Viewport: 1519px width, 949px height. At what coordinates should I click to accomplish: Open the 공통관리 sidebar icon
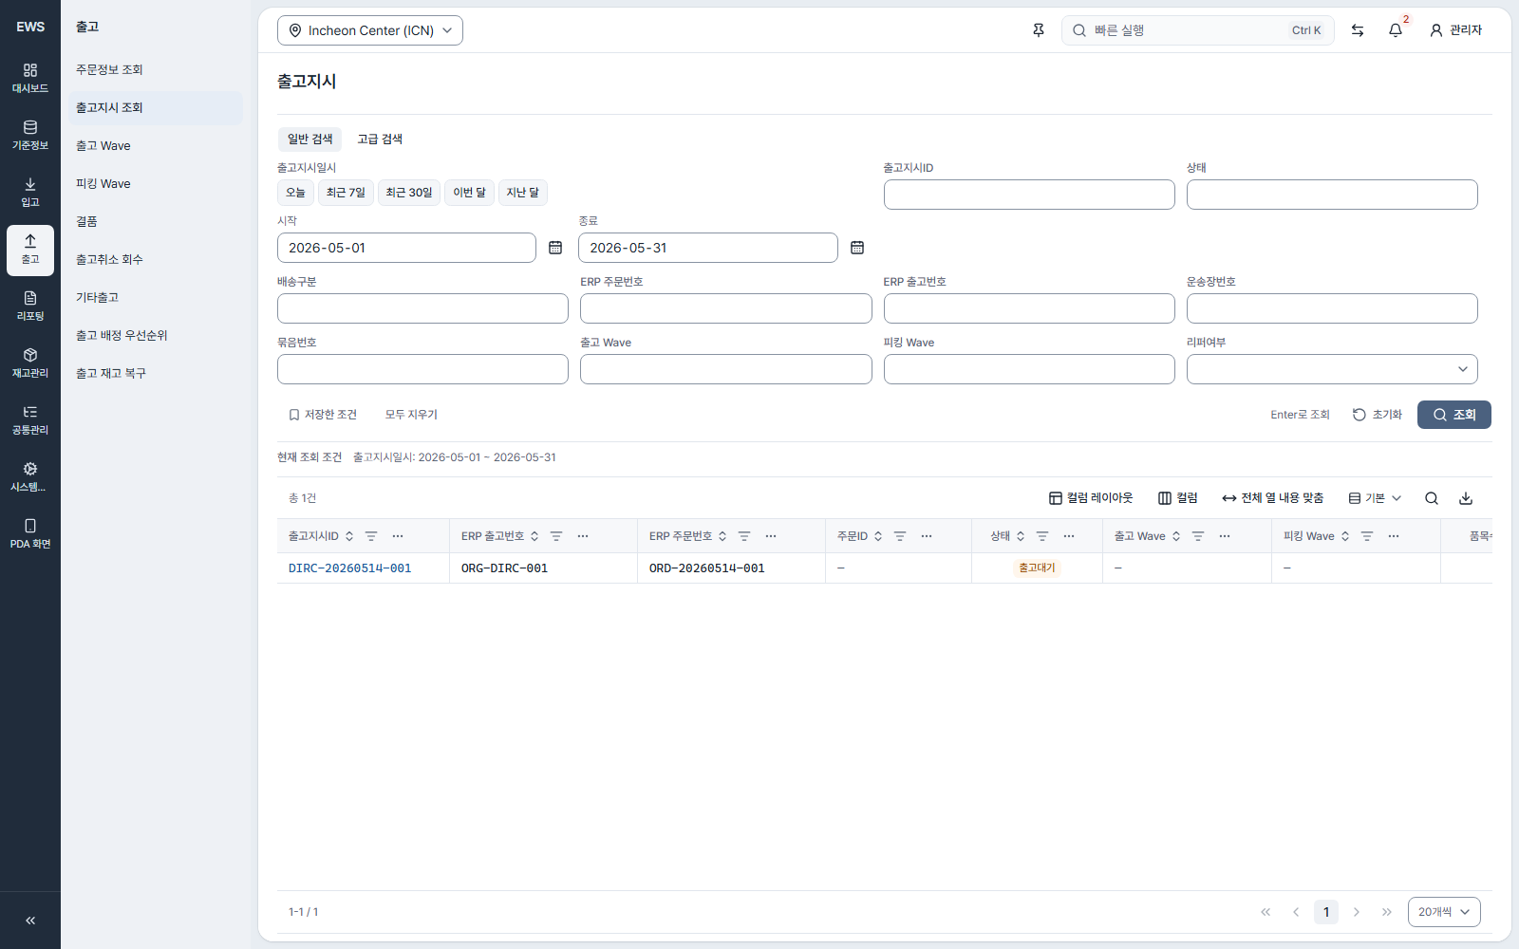coord(30,420)
